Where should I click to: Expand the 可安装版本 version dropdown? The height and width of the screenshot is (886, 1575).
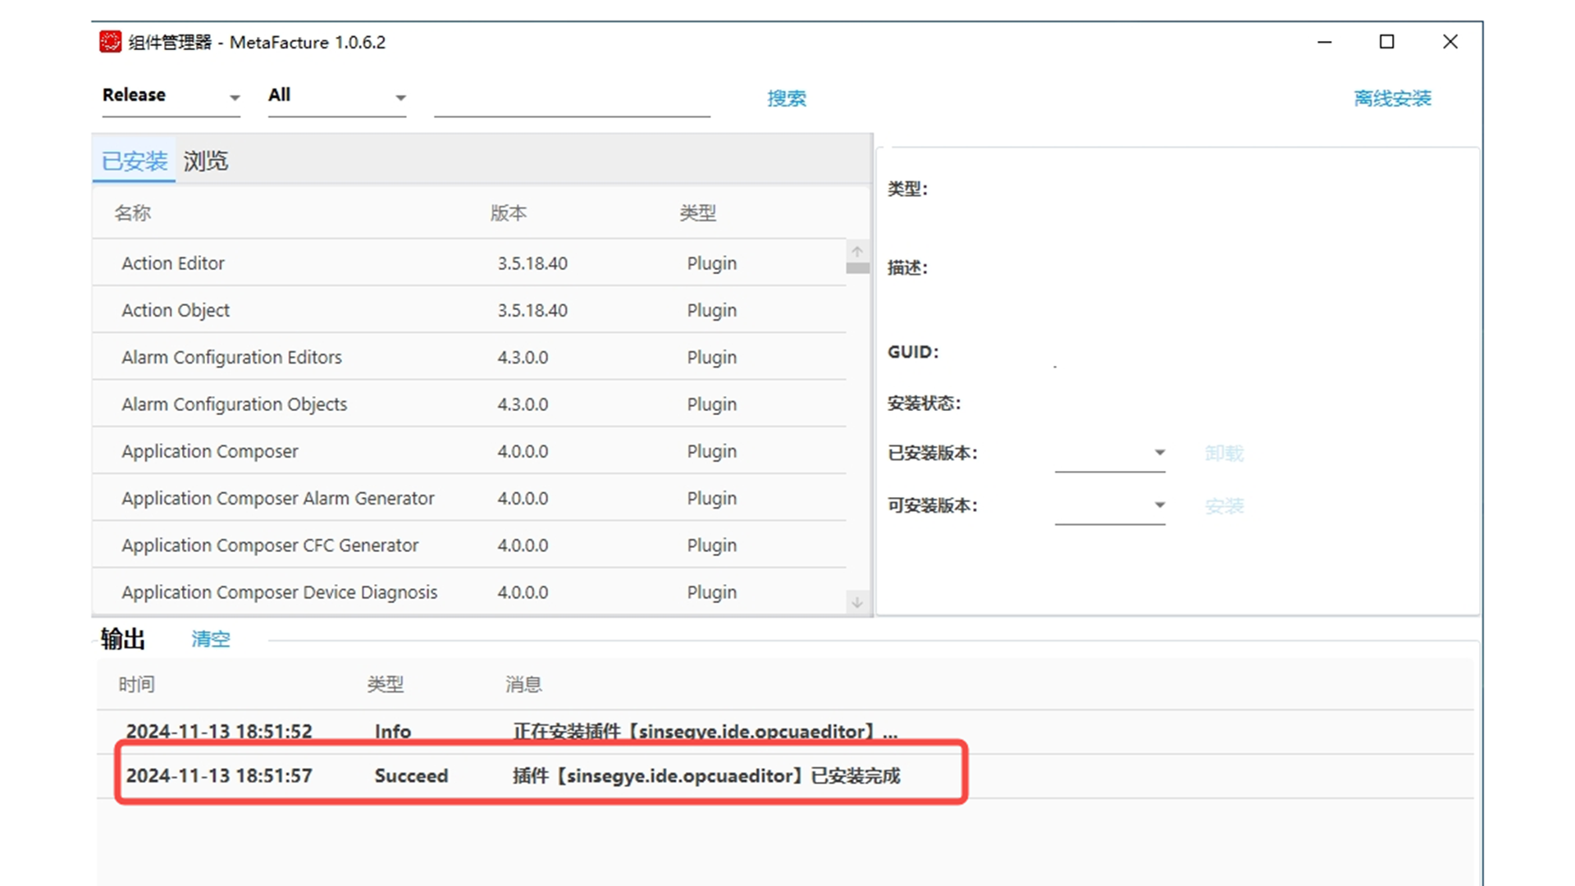click(1159, 505)
